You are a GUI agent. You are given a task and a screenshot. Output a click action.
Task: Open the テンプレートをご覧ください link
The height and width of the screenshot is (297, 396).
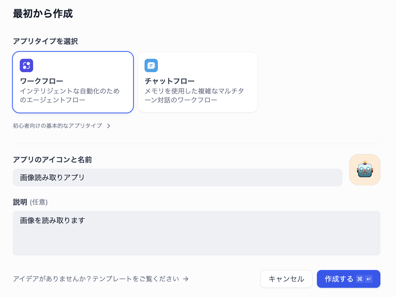[96, 279]
